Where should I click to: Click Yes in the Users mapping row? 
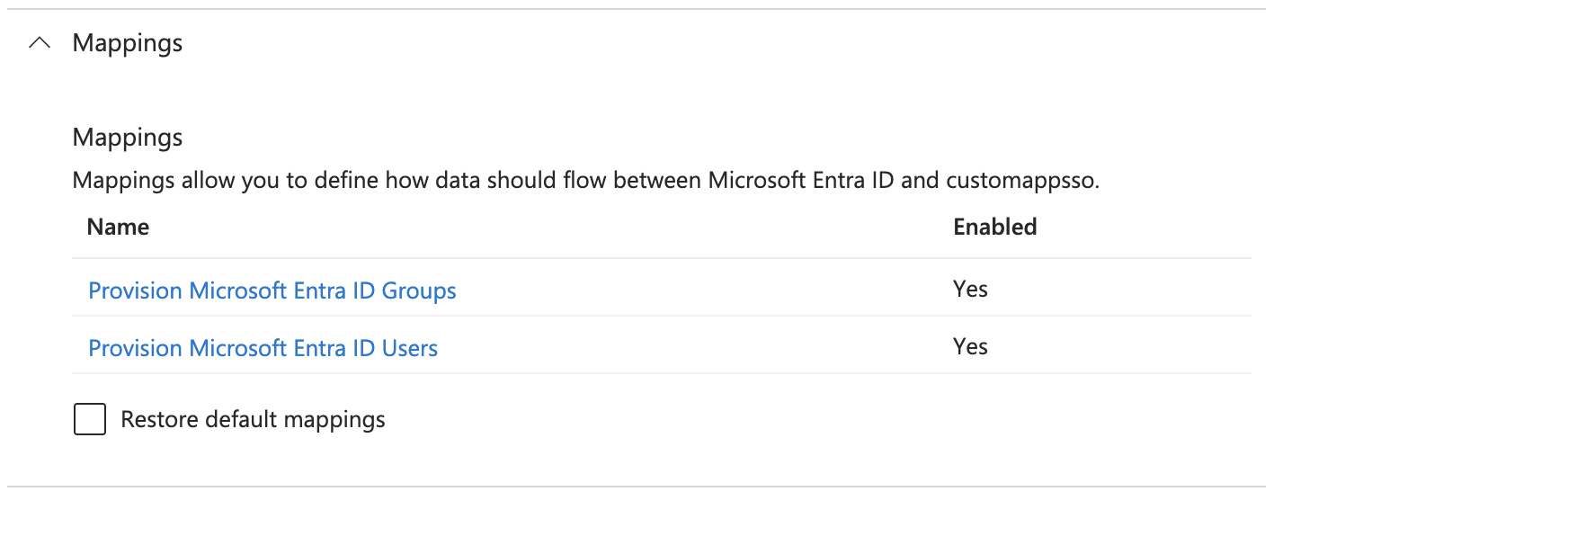coord(970,346)
